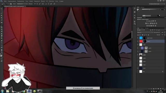Select the Hand tool
This screenshot has height=93, width=166.
tap(2, 50)
